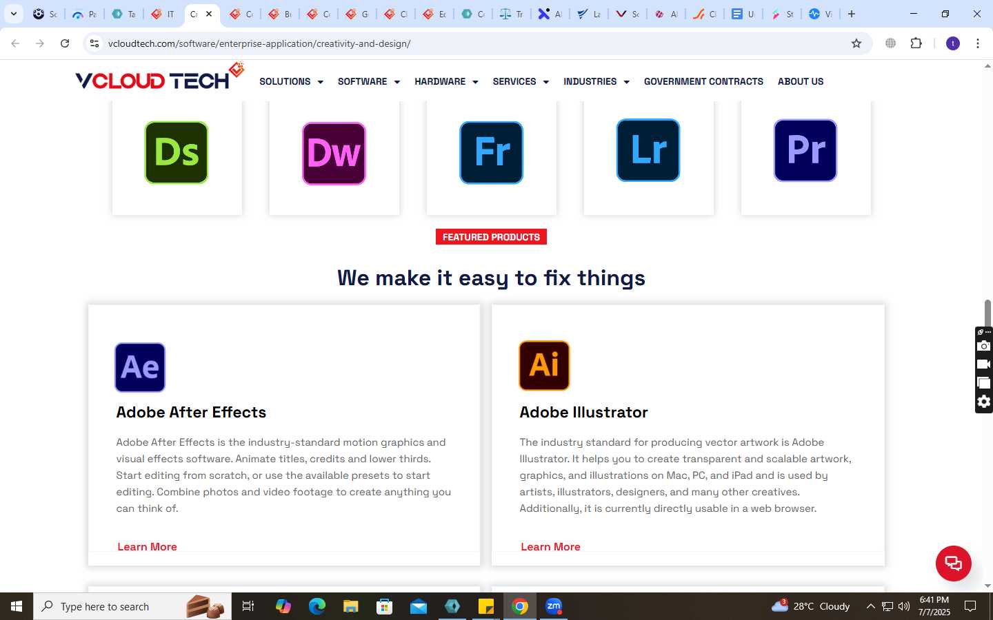
Task: Click the After Effects Ae logo
Action: [x=140, y=367]
